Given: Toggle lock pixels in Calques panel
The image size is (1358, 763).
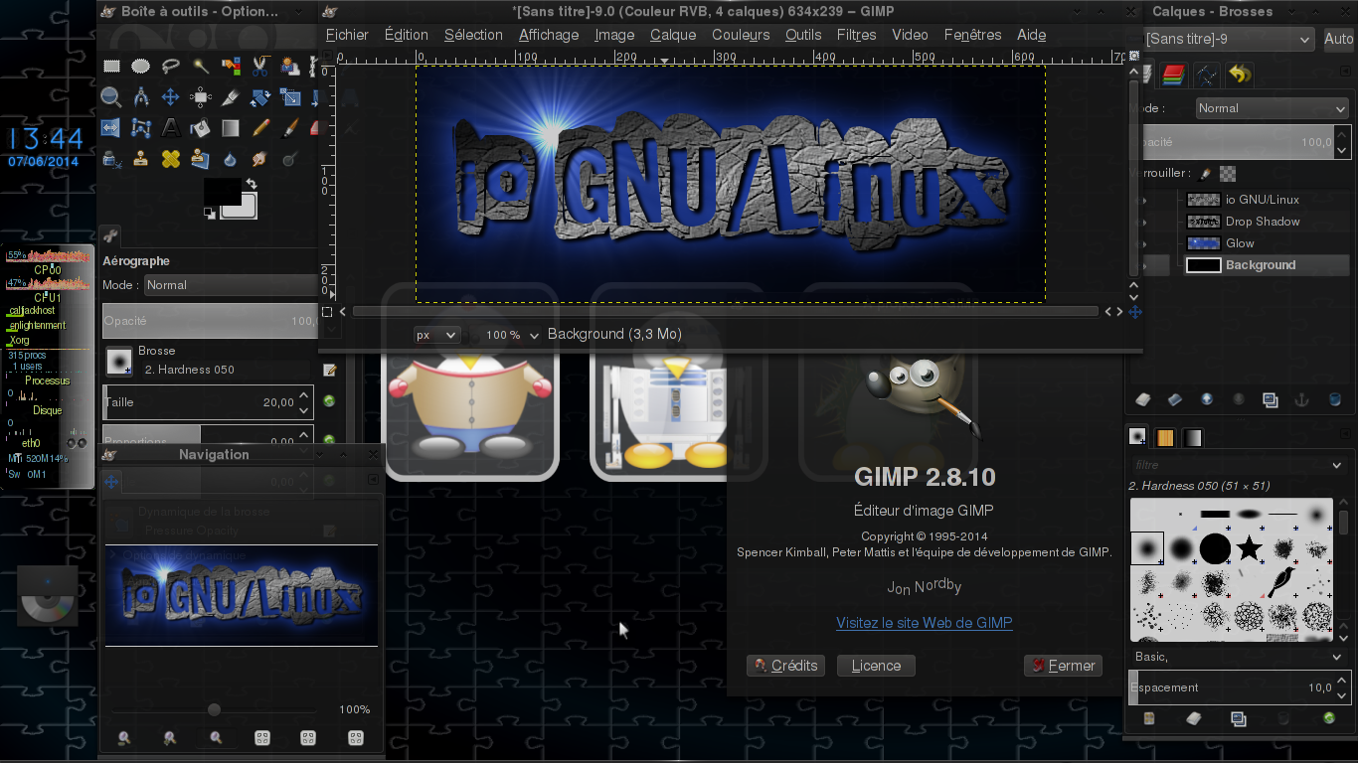Looking at the screenshot, I should coord(1206,173).
